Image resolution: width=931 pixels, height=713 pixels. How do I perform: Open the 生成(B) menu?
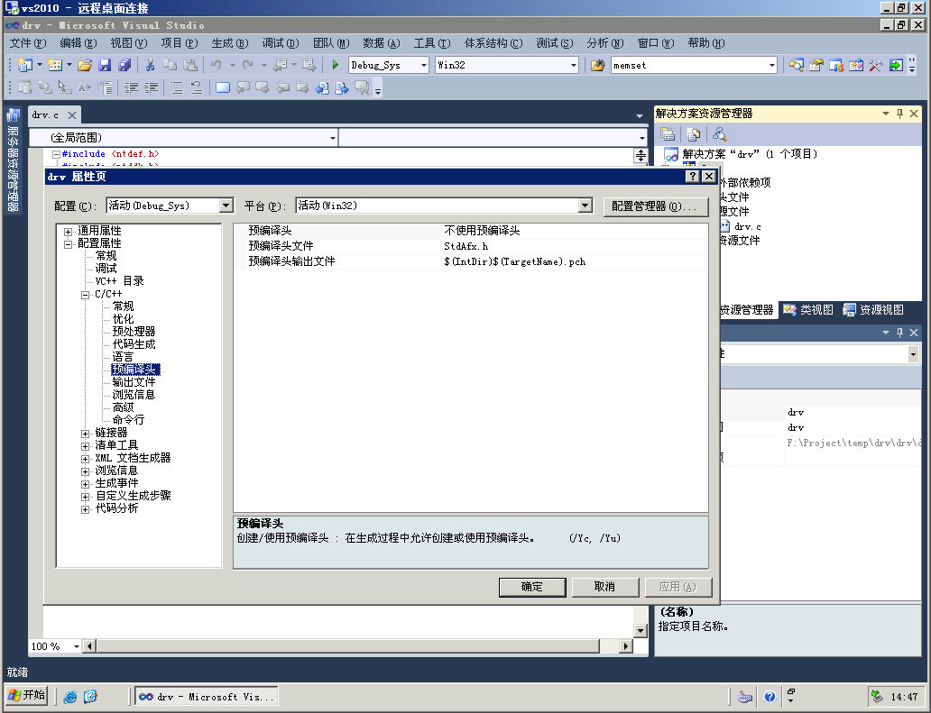(x=229, y=43)
